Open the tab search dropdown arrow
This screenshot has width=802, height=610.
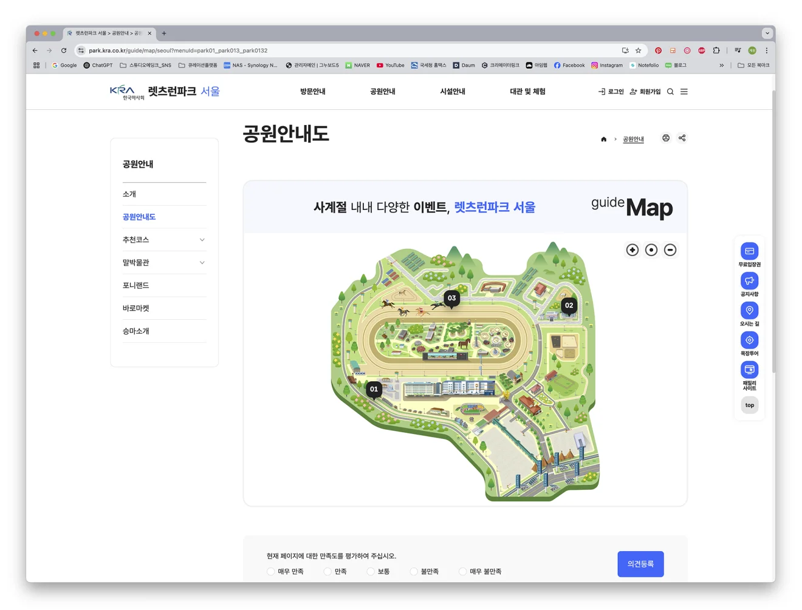click(x=767, y=33)
